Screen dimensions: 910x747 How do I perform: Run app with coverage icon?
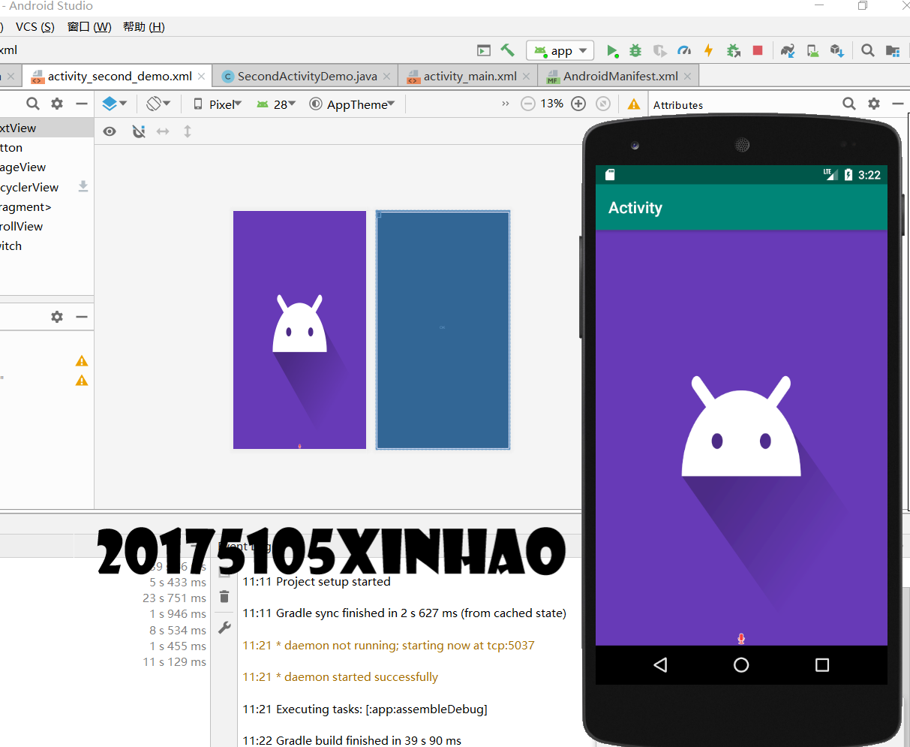[659, 50]
